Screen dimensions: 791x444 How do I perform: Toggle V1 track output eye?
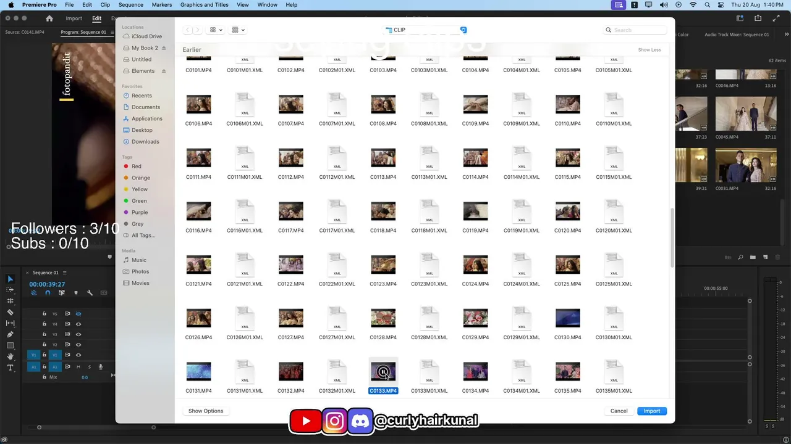(78, 355)
